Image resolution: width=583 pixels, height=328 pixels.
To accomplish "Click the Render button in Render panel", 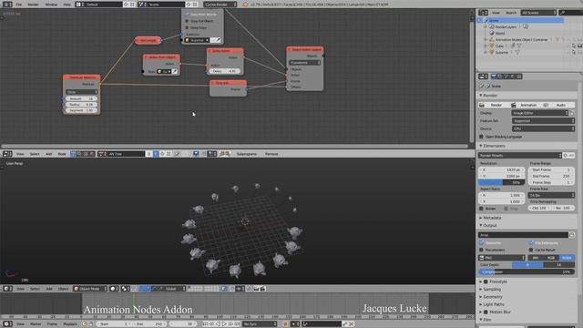I will pos(494,105).
